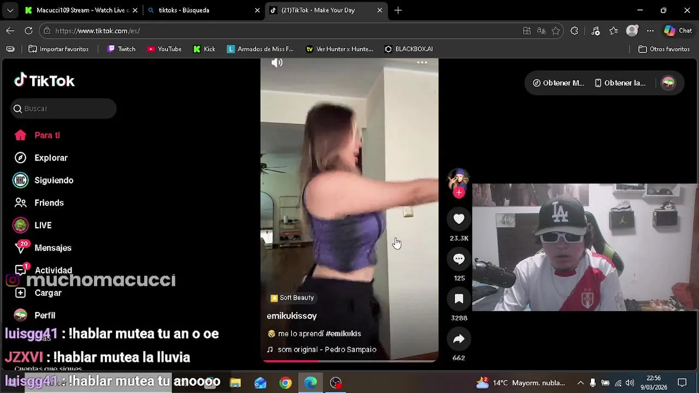Open the profile avatar at top right
Image resolution: width=699 pixels, height=393 pixels.
pos(668,83)
